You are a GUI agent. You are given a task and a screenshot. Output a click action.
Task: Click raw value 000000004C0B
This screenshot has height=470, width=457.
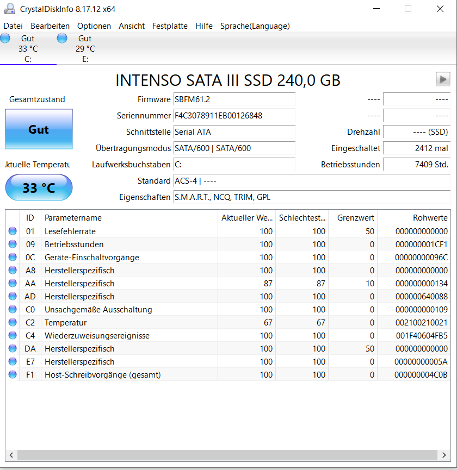click(421, 375)
